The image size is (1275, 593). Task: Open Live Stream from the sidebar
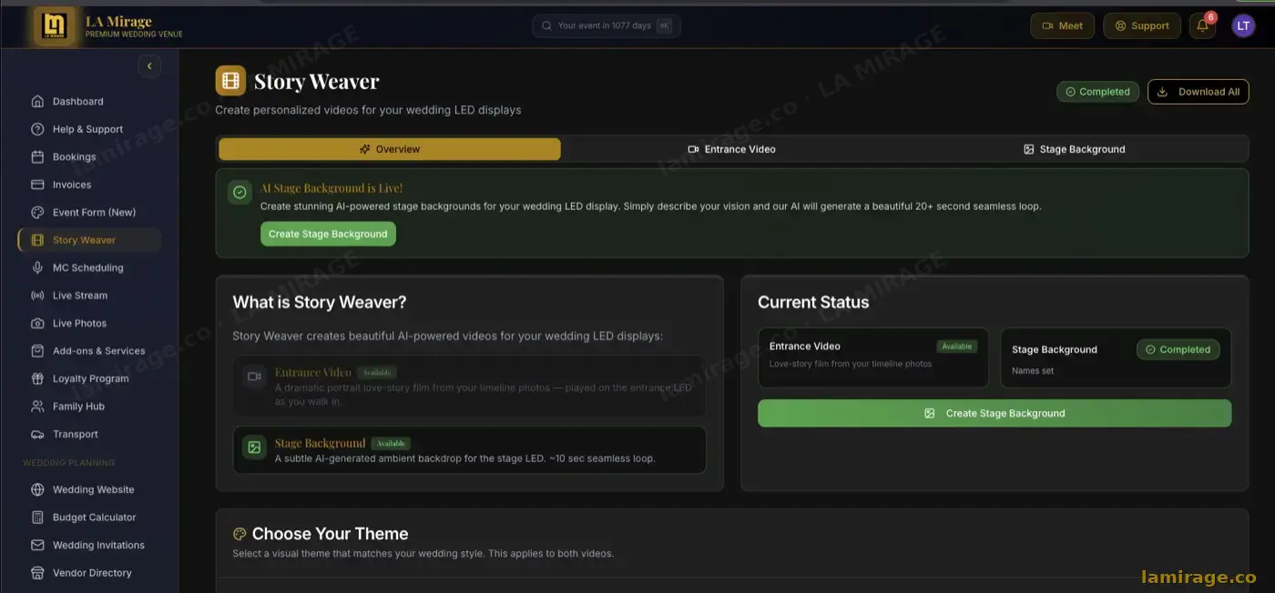coord(89,296)
